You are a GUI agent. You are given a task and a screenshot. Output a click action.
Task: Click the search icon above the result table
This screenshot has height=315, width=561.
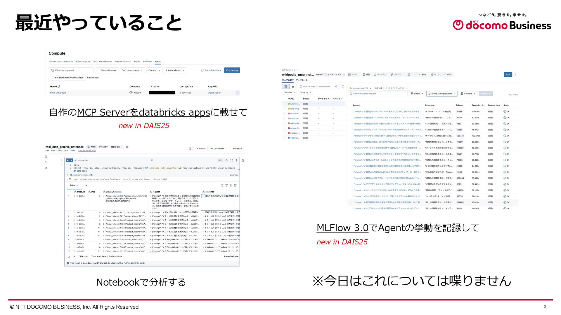coord(222,185)
